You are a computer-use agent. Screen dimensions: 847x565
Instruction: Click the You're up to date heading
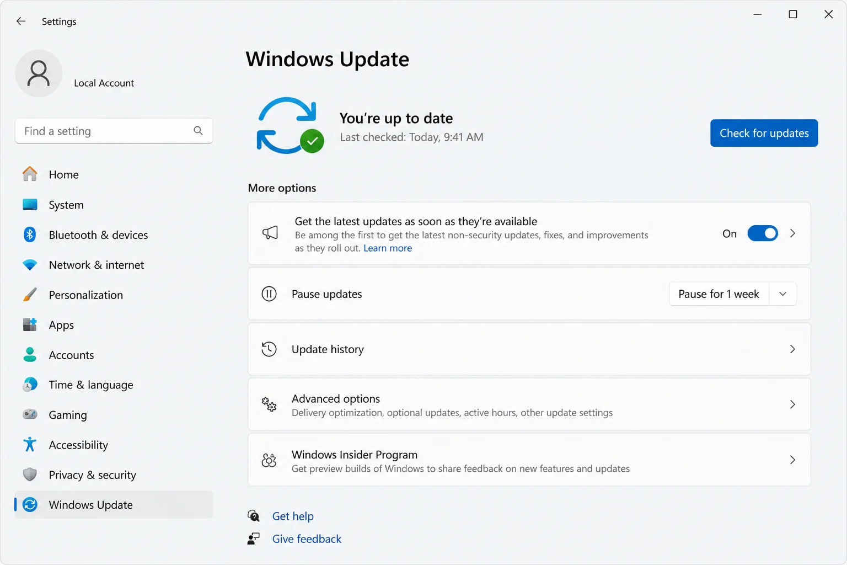[x=396, y=118]
